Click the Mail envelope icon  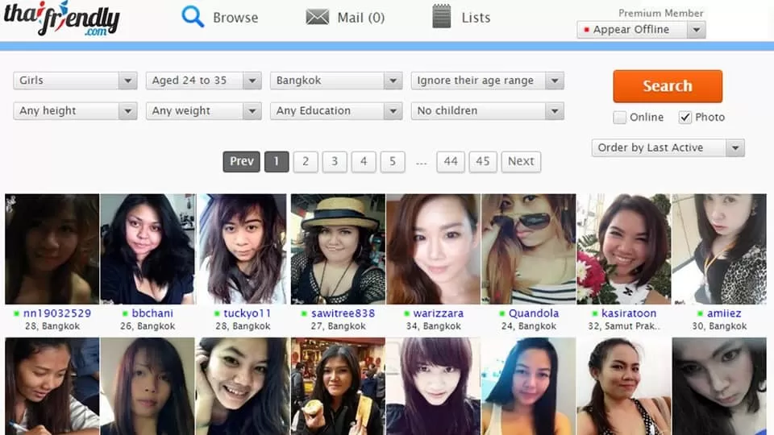pos(318,17)
